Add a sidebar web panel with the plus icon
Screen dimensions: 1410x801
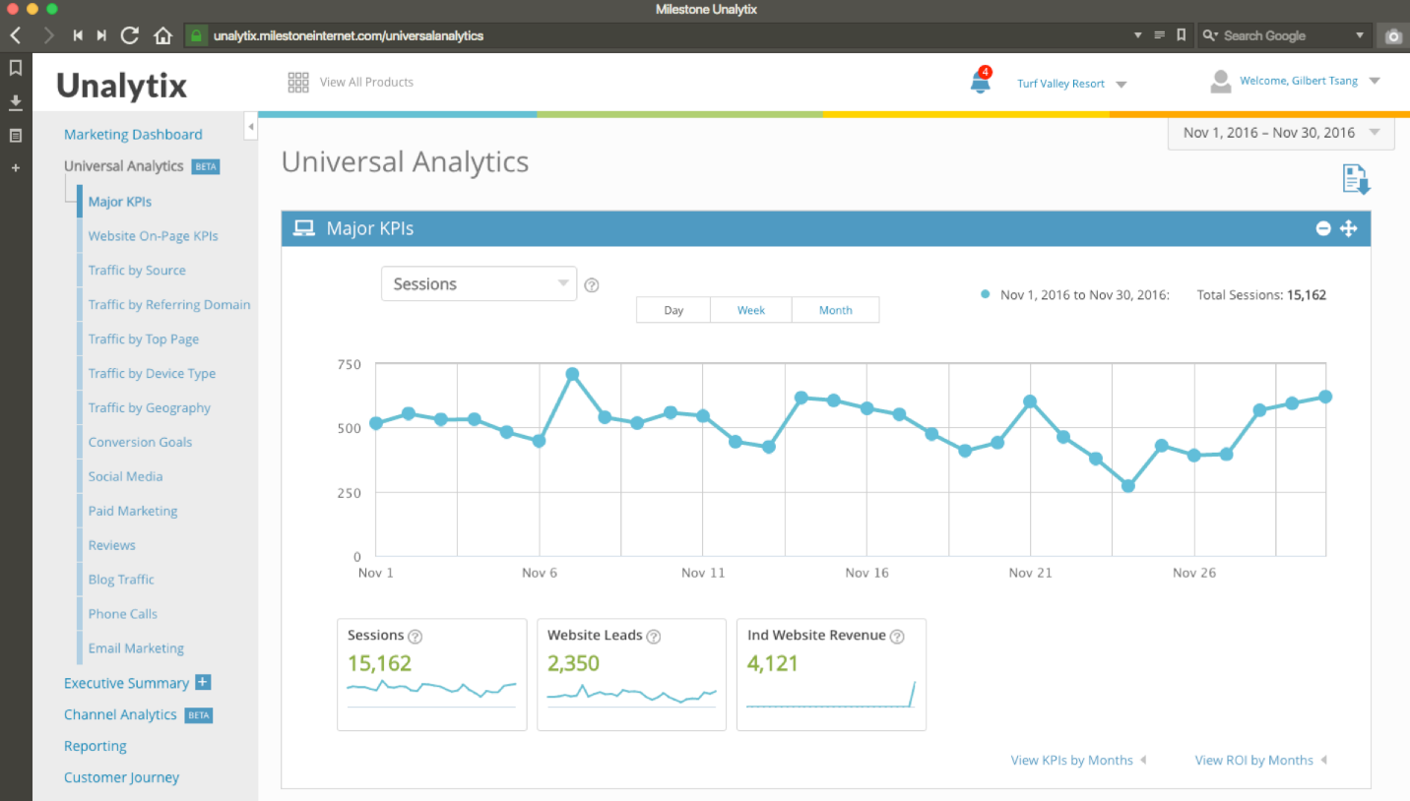(x=16, y=168)
